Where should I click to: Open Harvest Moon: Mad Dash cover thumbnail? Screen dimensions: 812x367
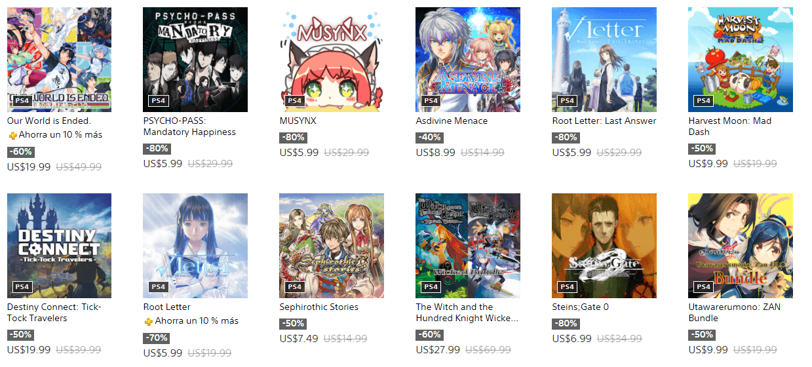pyautogui.click(x=741, y=60)
